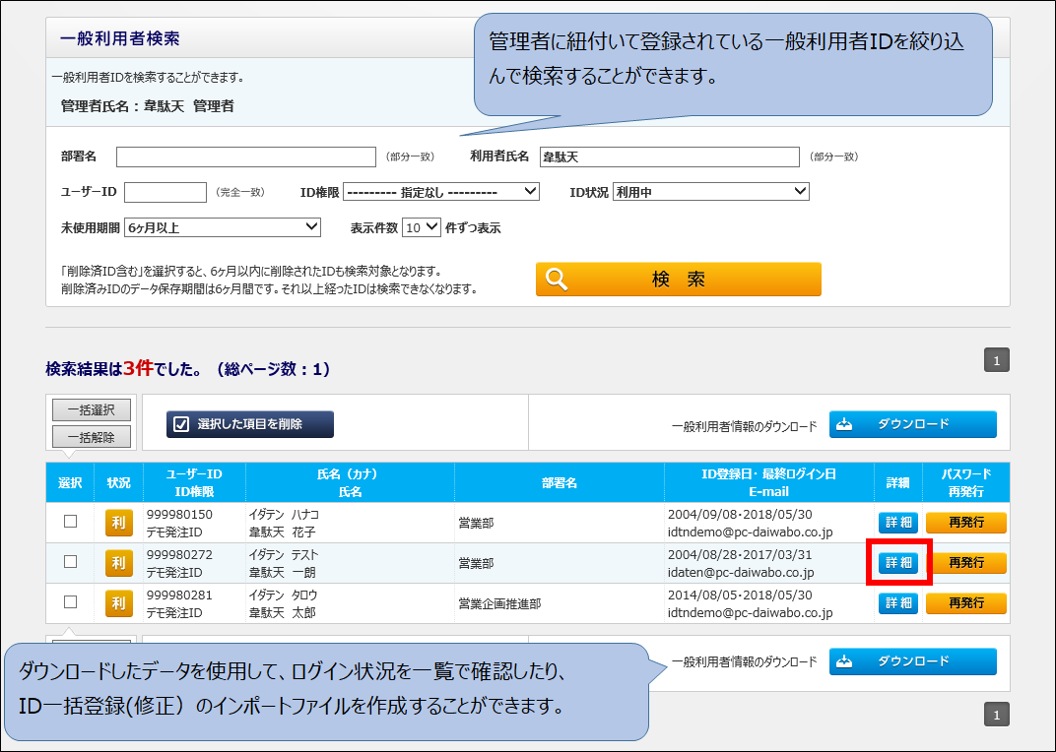Open 詳細 for user 999980272
The width and height of the screenshot is (1056, 752).
(897, 563)
